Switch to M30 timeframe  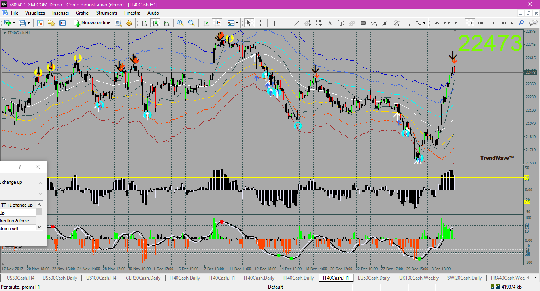(x=459, y=23)
